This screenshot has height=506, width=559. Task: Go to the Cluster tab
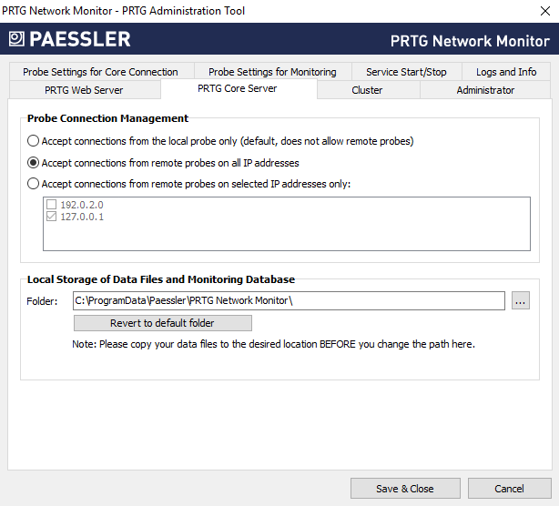pos(367,90)
